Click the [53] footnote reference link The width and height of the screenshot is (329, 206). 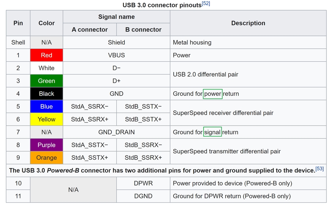point(319,169)
